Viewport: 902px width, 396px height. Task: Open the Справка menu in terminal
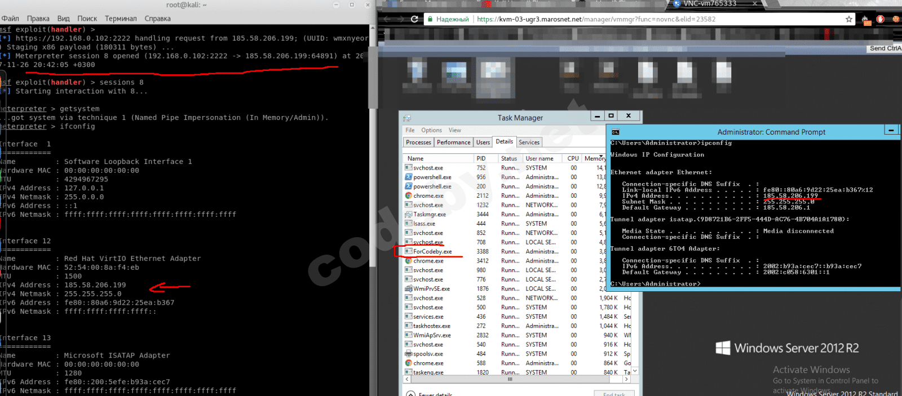[157, 19]
